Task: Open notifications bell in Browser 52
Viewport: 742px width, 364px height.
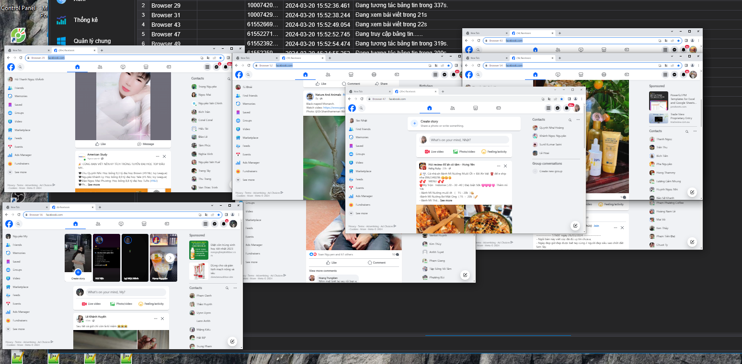Action: pyautogui.click(x=454, y=75)
